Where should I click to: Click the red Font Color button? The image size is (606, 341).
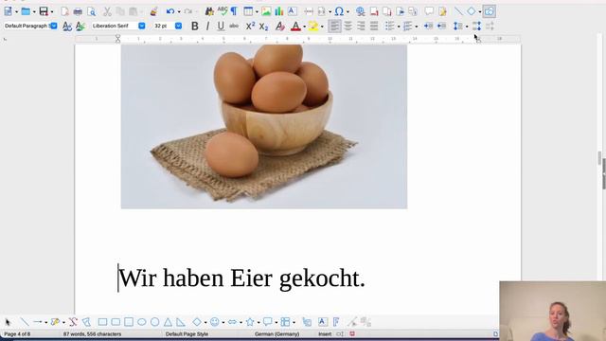tap(295, 26)
